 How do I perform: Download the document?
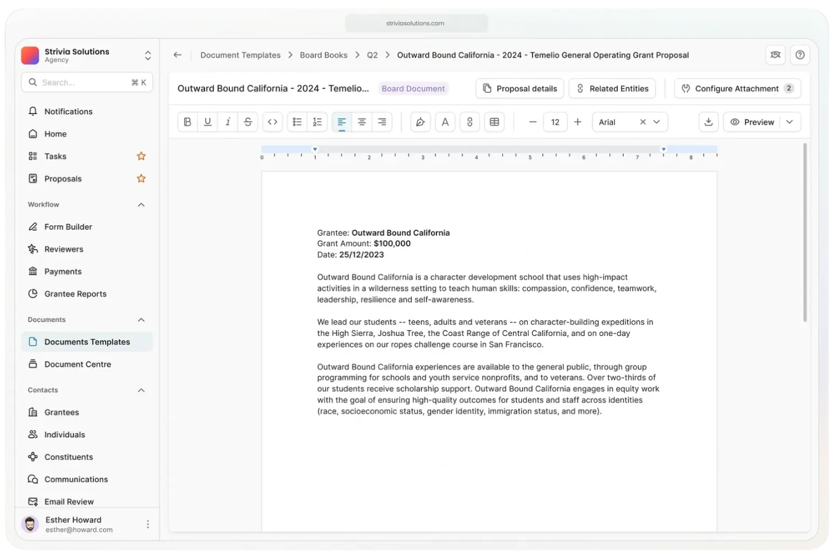708,122
